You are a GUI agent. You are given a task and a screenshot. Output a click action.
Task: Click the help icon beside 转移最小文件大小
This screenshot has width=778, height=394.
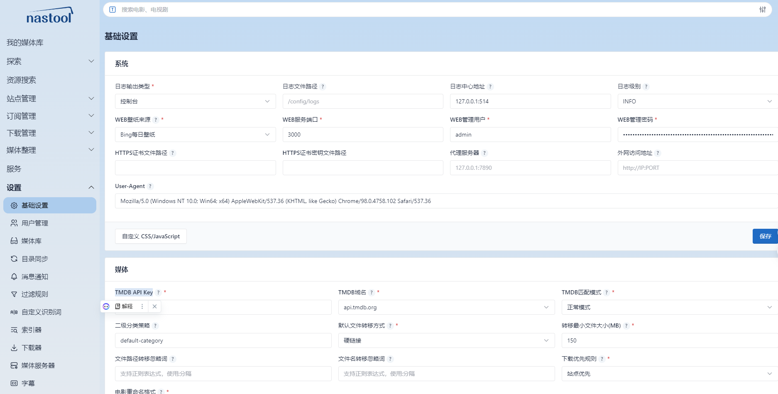(x=626, y=326)
